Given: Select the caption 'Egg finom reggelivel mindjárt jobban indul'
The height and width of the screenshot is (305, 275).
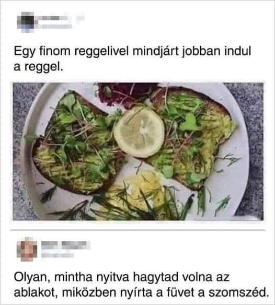Looking at the screenshot, I should click(x=132, y=51).
